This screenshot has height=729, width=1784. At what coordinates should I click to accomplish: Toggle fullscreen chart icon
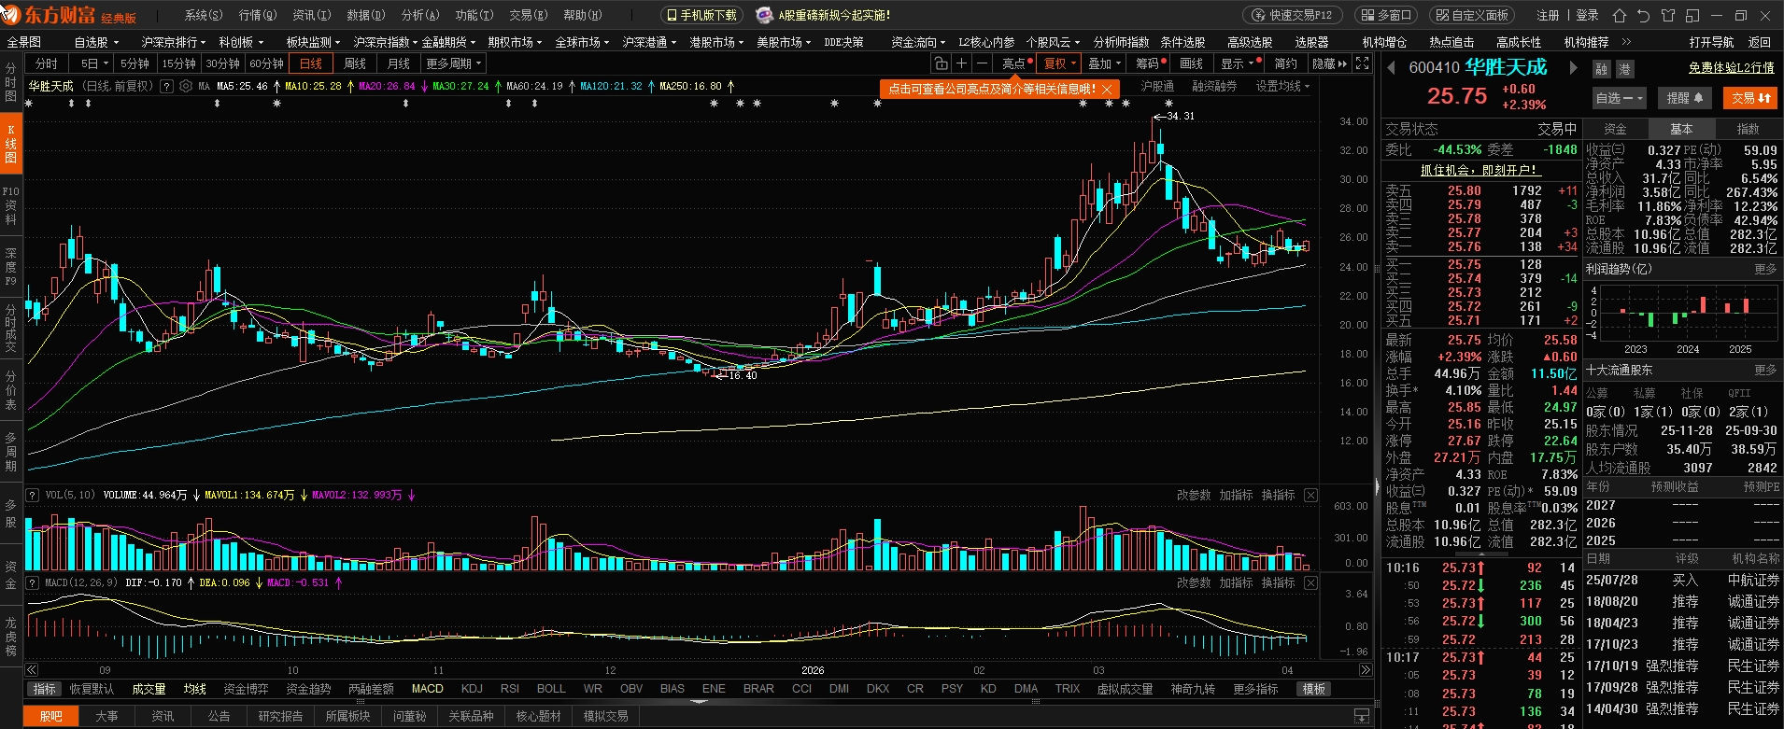tap(1363, 63)
